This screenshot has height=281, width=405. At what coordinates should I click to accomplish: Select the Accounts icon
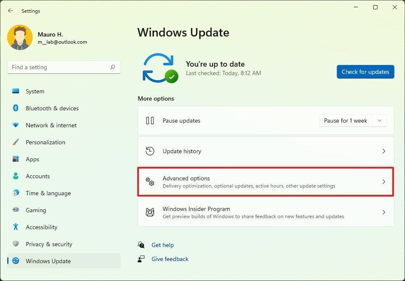(x=16, y=176)
